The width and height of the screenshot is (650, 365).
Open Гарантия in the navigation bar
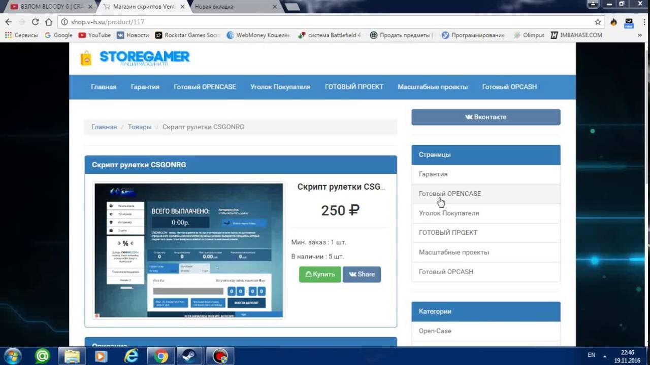tap(145, 87)
